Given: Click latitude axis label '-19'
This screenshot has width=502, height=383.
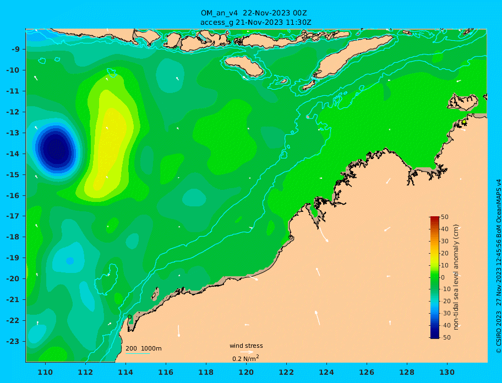Looking at the screenshot, I should [x=13, y=258].
